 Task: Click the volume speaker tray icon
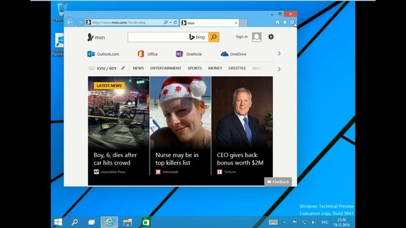(x=313, y=222)
